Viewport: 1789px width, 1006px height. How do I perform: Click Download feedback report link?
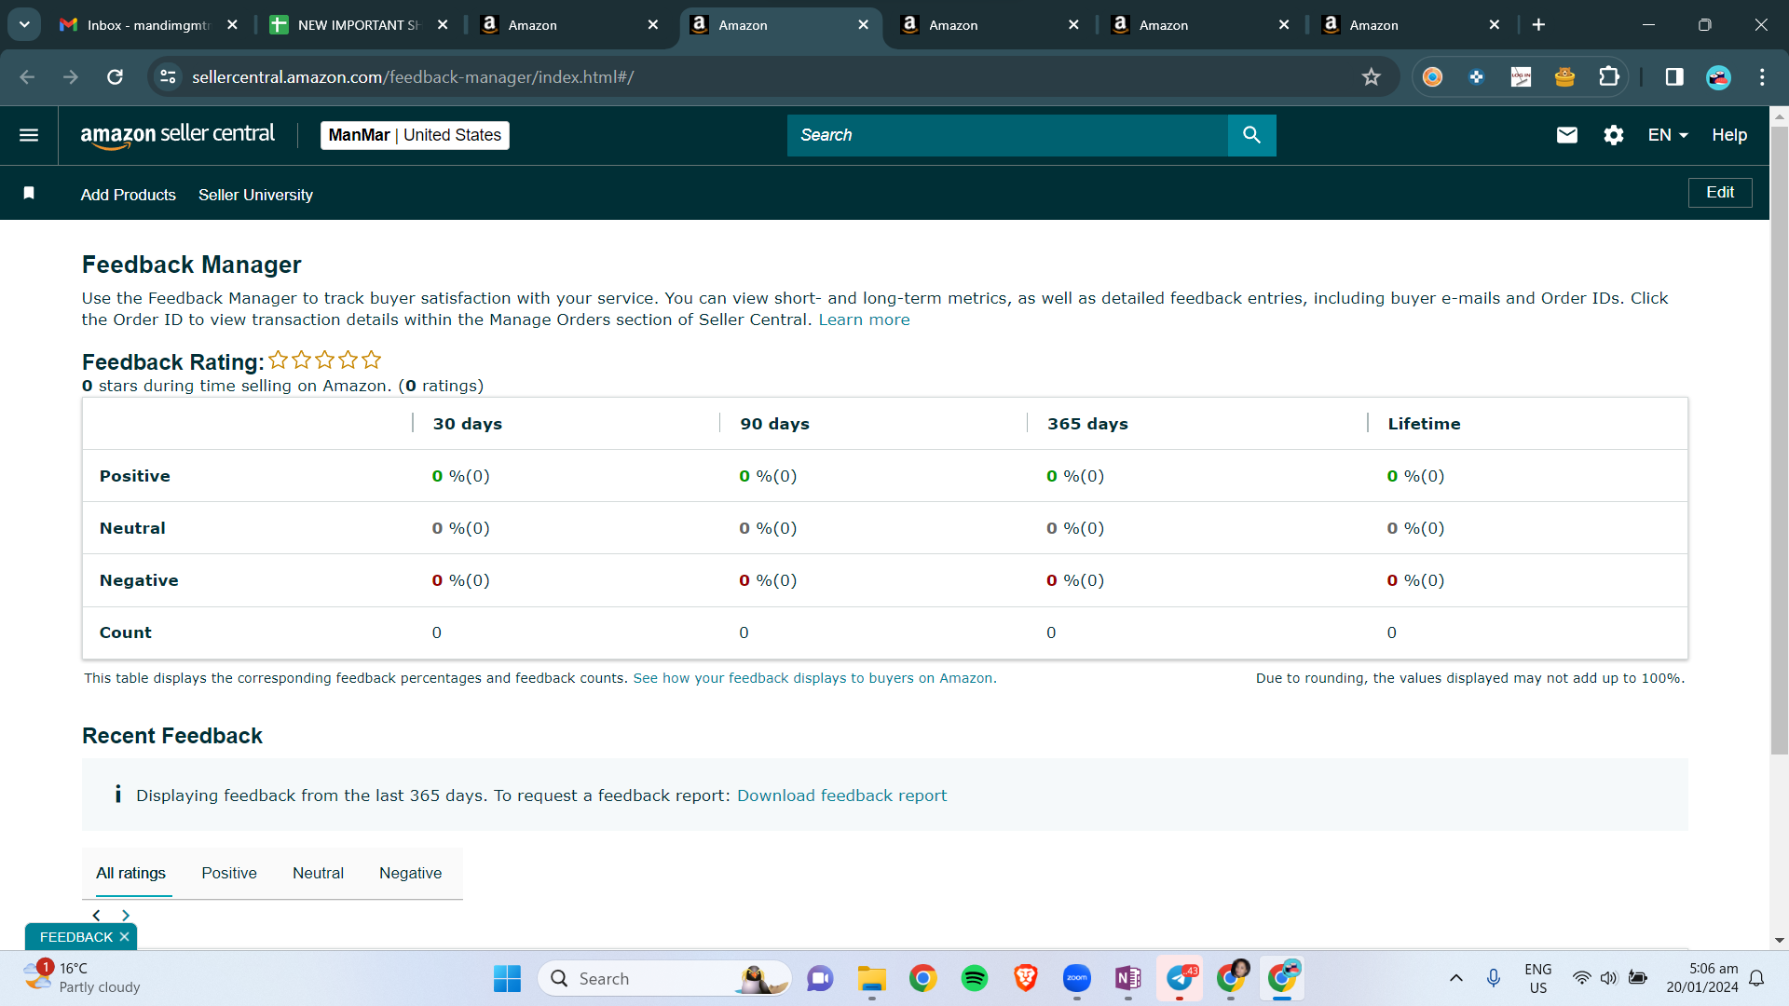pyautogui.click(x=841, y=795)
